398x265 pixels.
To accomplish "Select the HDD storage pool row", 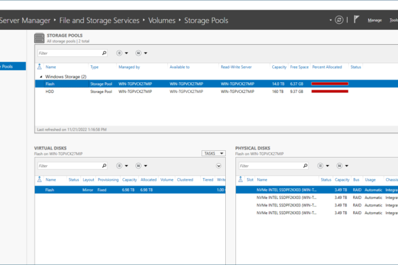I will pyautogui.click(x=216, y=92).
